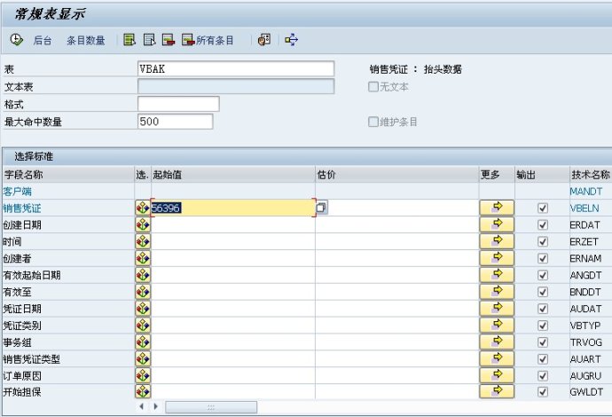
Task: Uncheck output checkbox for VBELN row
Action: coord(543,208)
